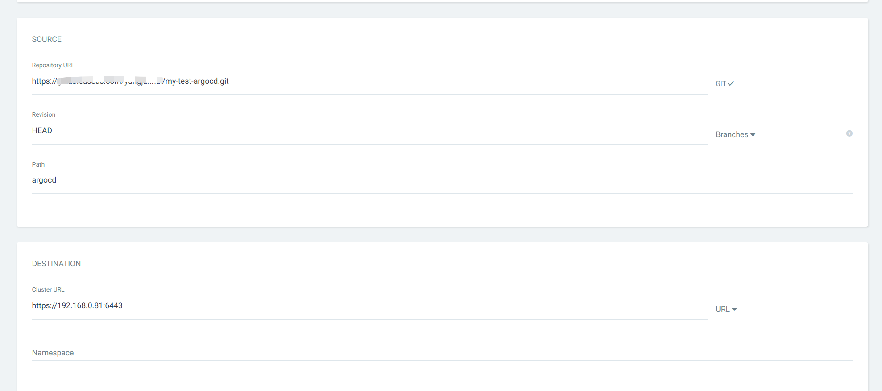This screenshot has height=391, width=882.
Task: Click the my-test-argocd.git text in repository URL
Action: [197, 81]
